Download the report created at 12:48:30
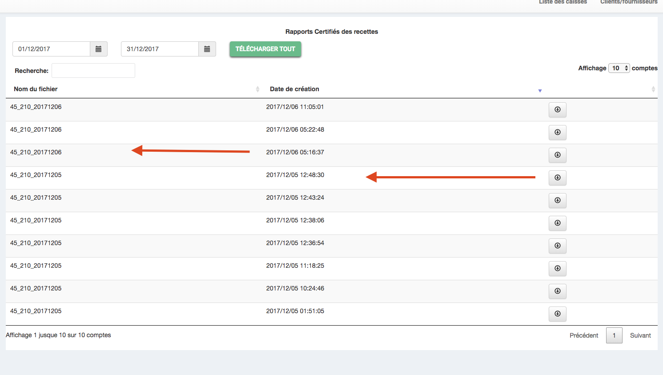The width and height of the screenshot is (663, 375). pos(557,178)
